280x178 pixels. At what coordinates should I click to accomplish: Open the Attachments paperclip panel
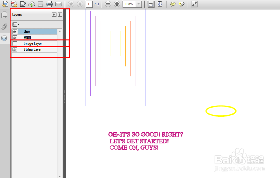(4, 27)
